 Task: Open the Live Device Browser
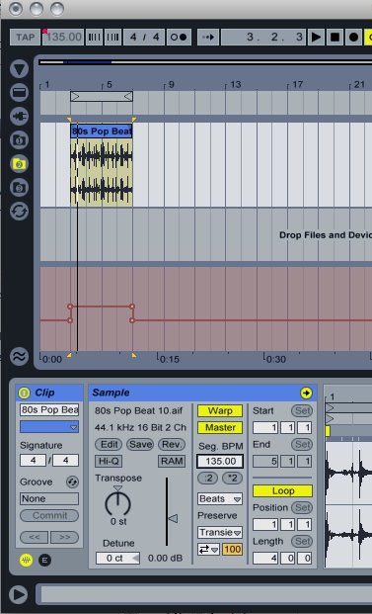click(x=19, y=93)
